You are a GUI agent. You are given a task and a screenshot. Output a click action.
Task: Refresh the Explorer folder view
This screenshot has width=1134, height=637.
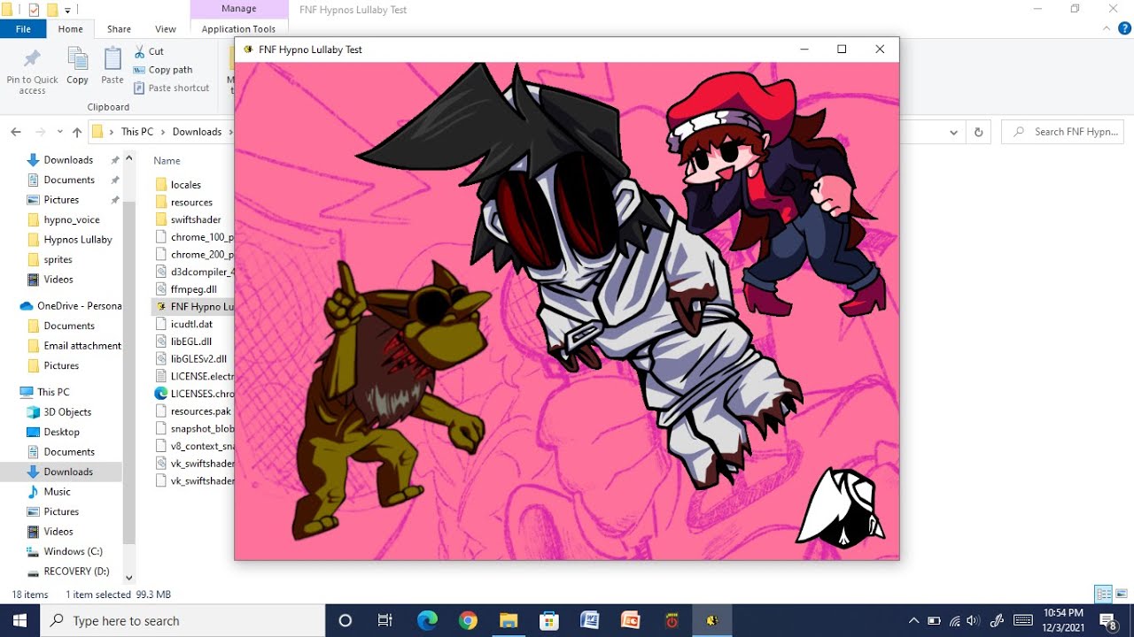pyautogui.click(x=978, y=132)
